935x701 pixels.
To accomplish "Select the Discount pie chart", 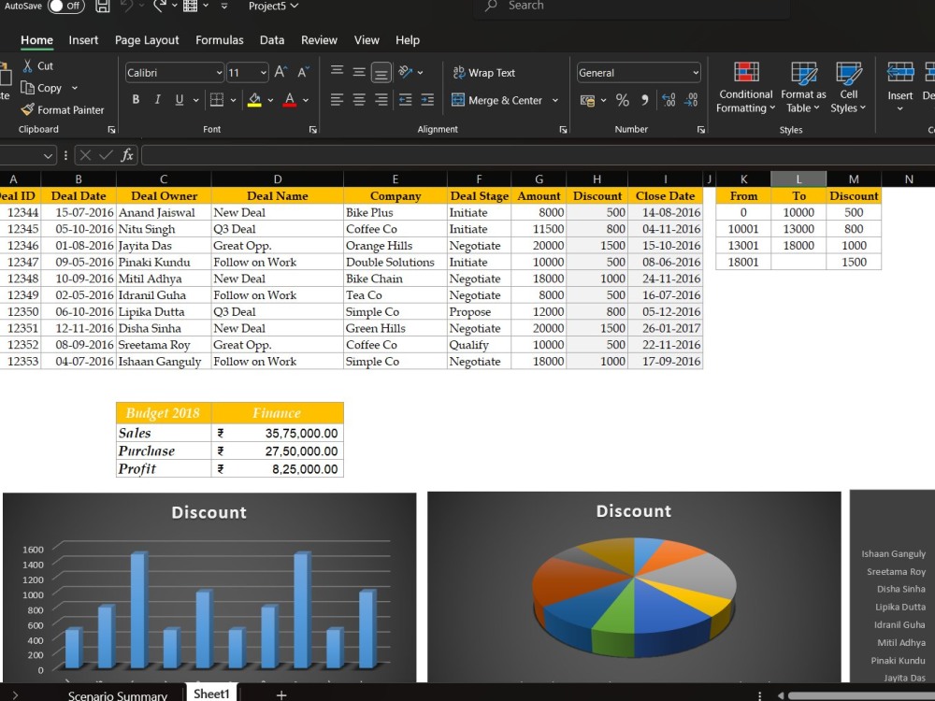I will [634, 587].
